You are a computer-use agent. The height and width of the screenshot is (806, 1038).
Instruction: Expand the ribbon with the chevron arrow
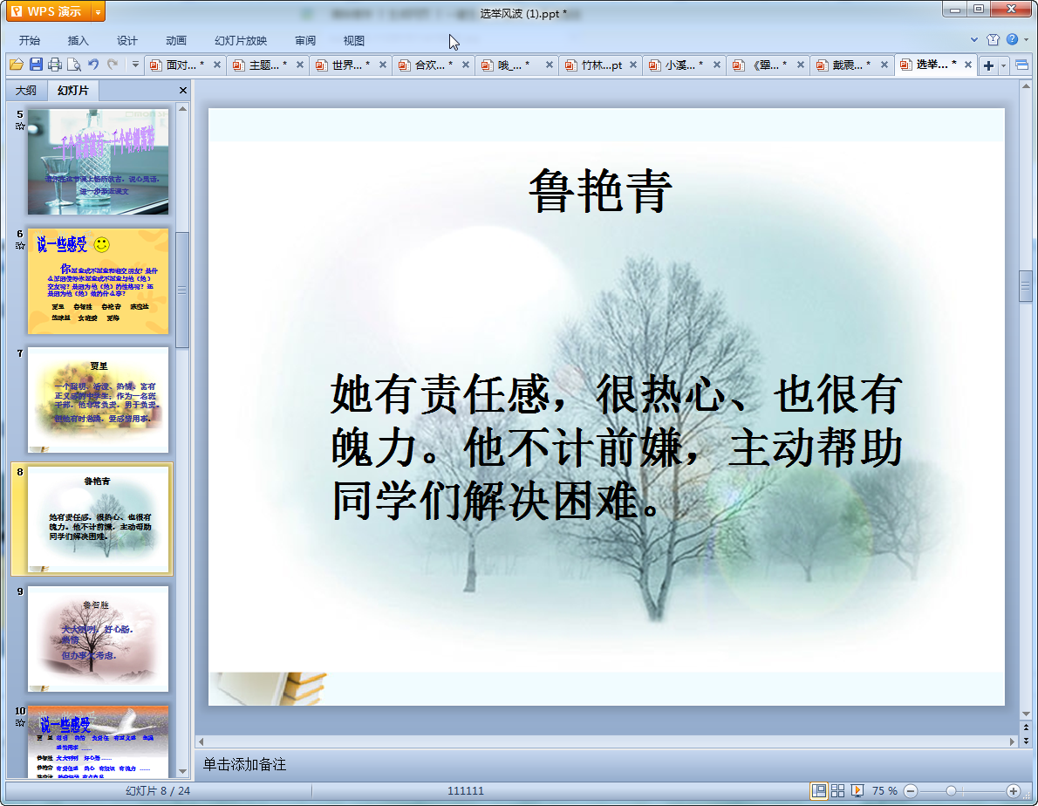click(974, 40)
